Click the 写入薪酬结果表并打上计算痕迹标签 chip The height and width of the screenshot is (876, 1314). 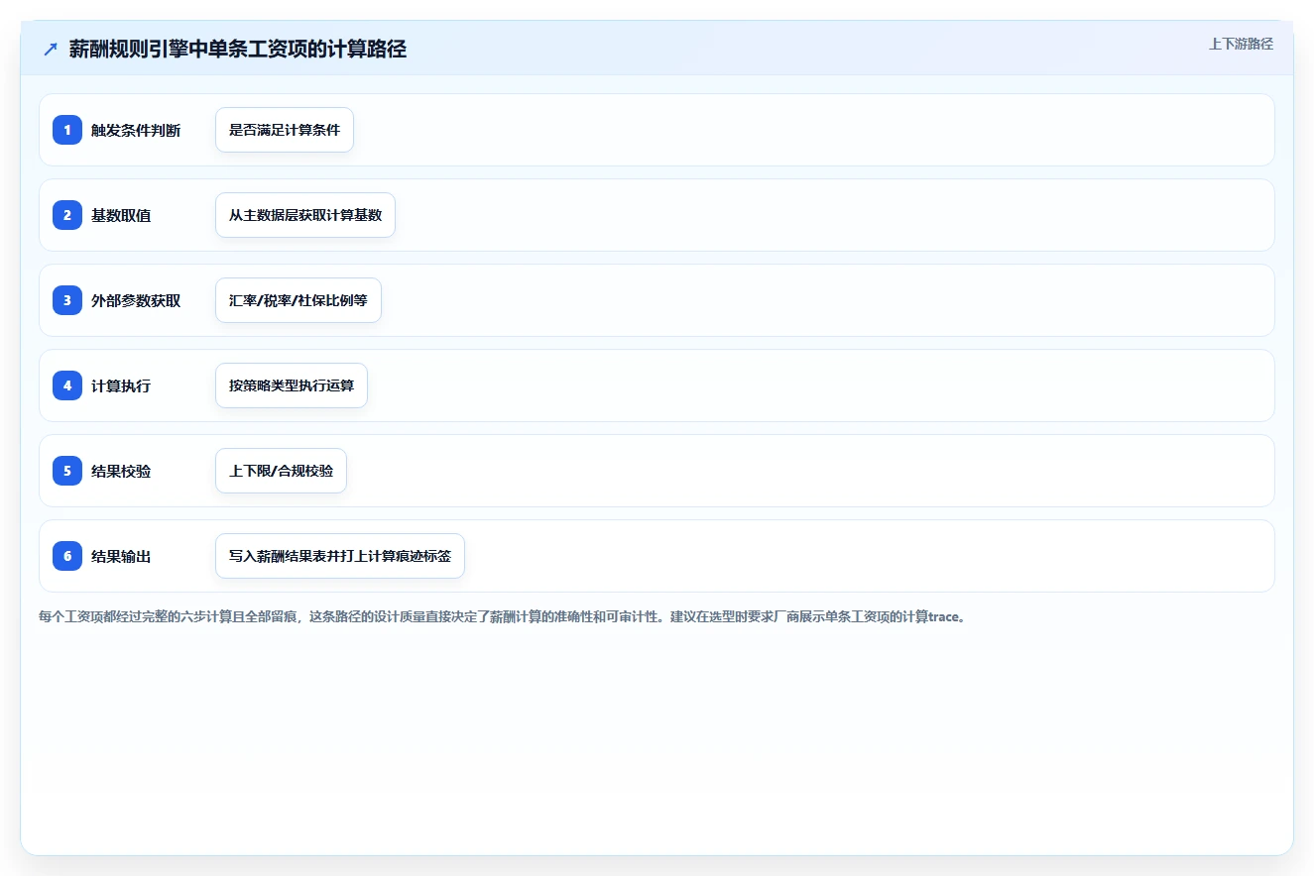click(x=340, y=556)
